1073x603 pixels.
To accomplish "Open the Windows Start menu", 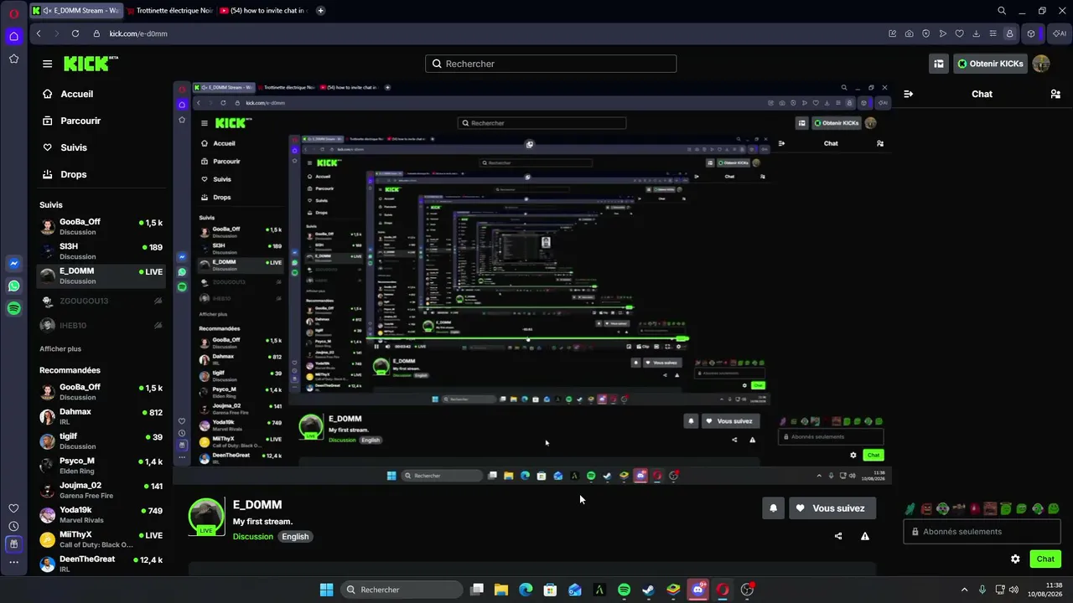I will (x=326, y=590).
